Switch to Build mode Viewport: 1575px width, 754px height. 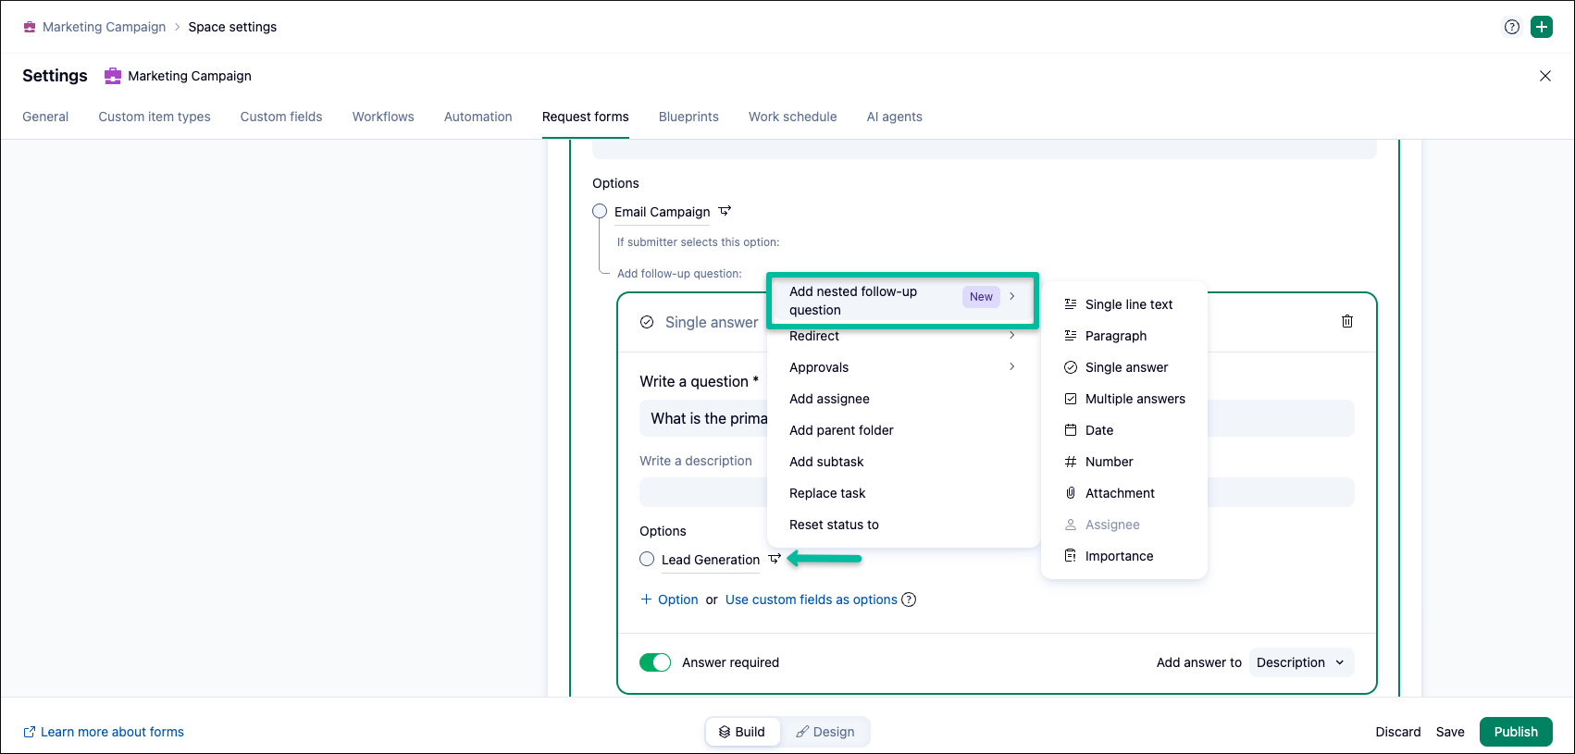tap(742, 732)
